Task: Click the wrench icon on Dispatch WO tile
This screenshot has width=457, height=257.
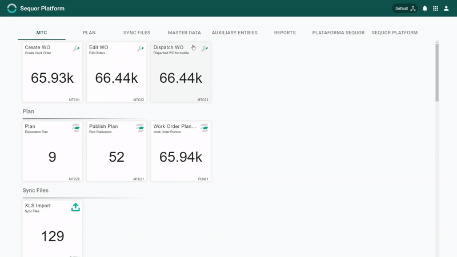Action: point(205,49)
